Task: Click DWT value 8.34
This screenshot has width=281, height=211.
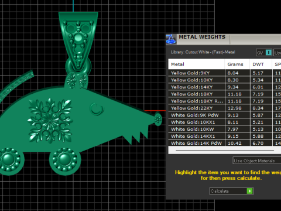Action: pyautogui.click(x=258, y=108)
